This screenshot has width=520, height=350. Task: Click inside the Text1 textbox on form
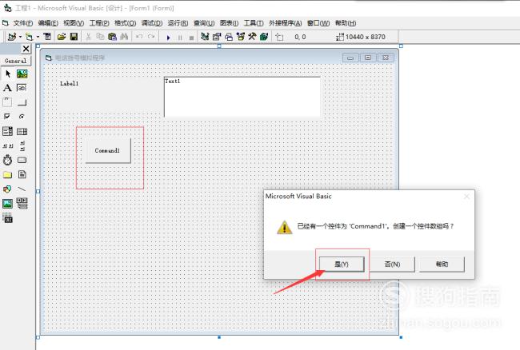[242, 97]
